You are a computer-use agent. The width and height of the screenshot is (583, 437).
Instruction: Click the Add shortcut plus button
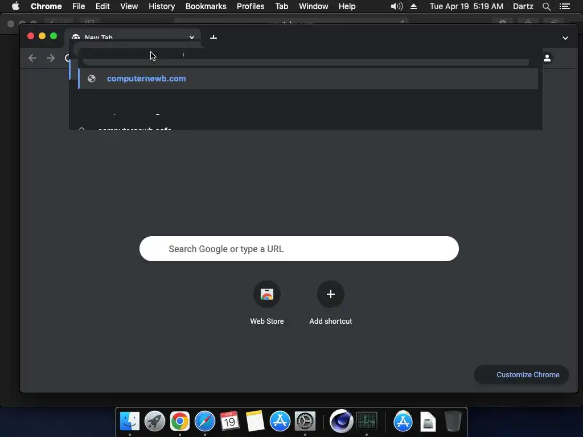click(331, 294)
